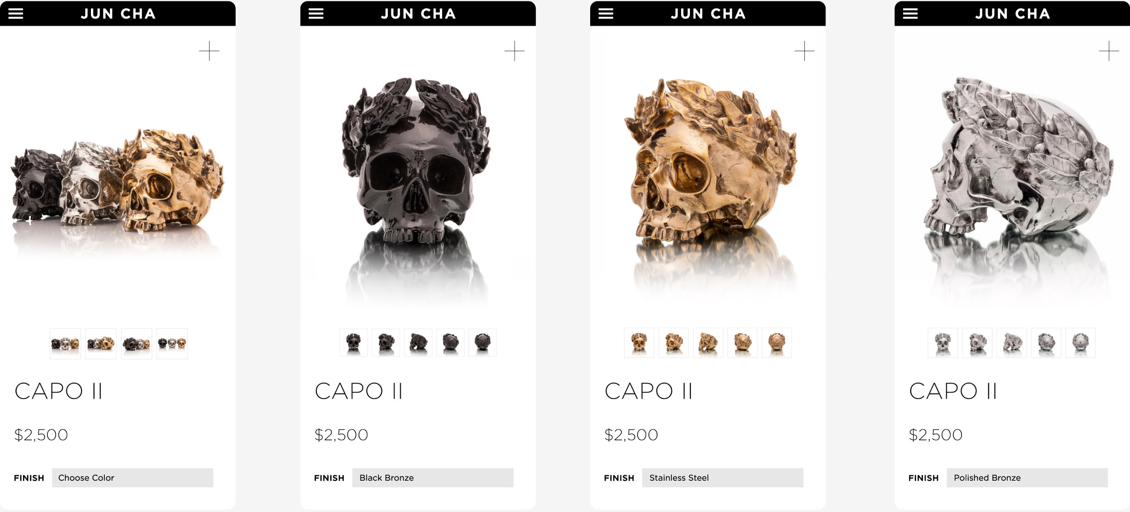Click the JUN CHA logo on the first screen
Screen dimensions: 1130x512
pos(118,14)
